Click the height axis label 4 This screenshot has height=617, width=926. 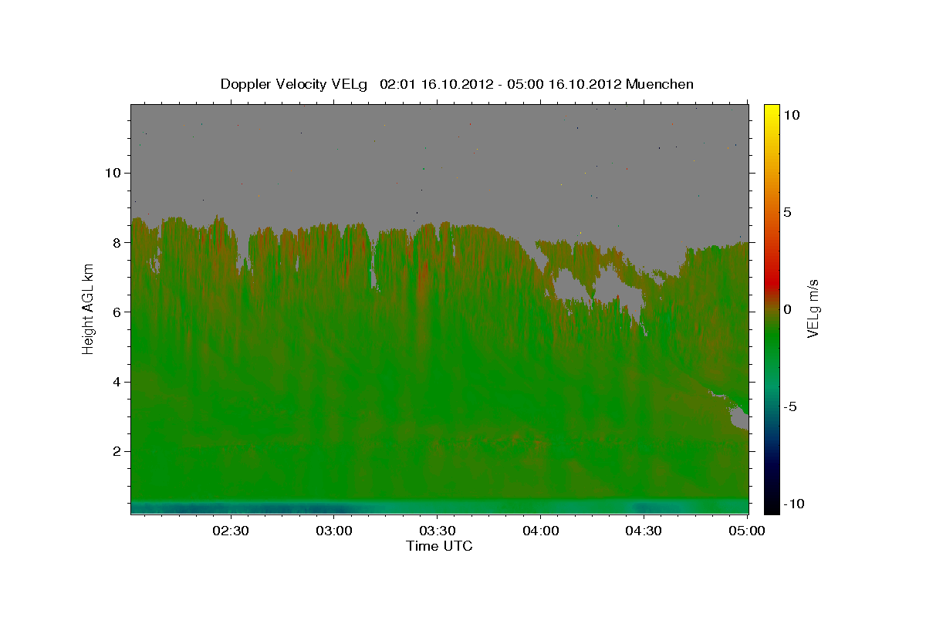(x=117, y=382)
